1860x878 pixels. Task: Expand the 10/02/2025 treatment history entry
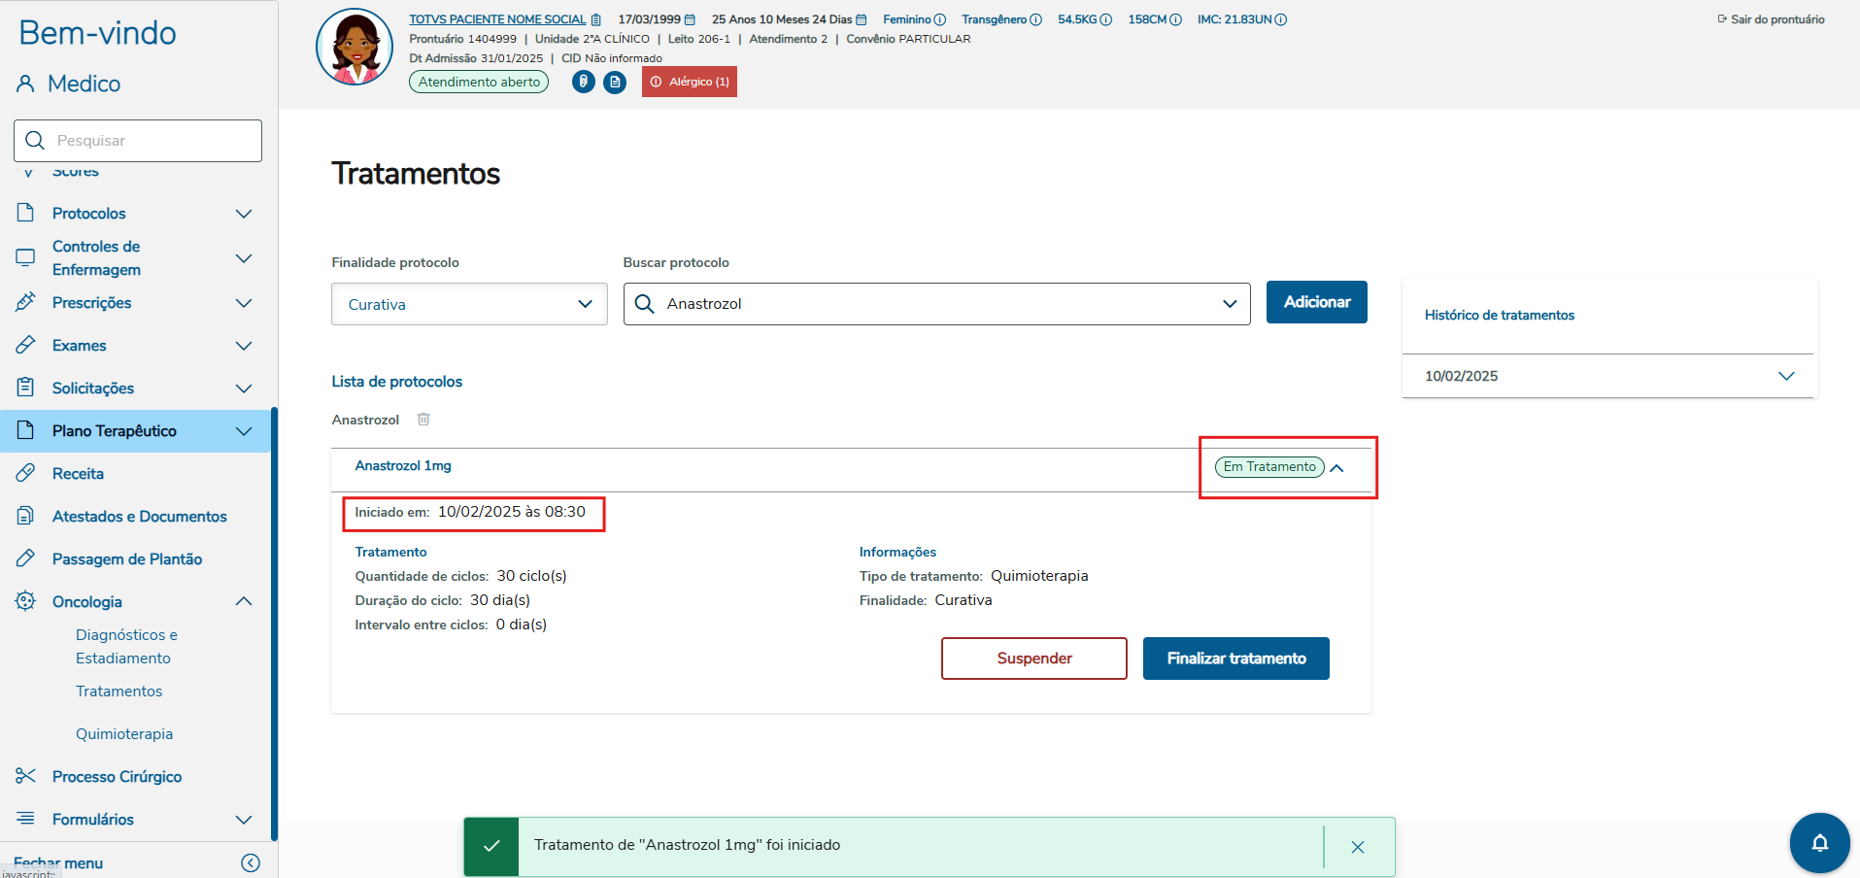pyautogui.click(x=1785, y=376)
